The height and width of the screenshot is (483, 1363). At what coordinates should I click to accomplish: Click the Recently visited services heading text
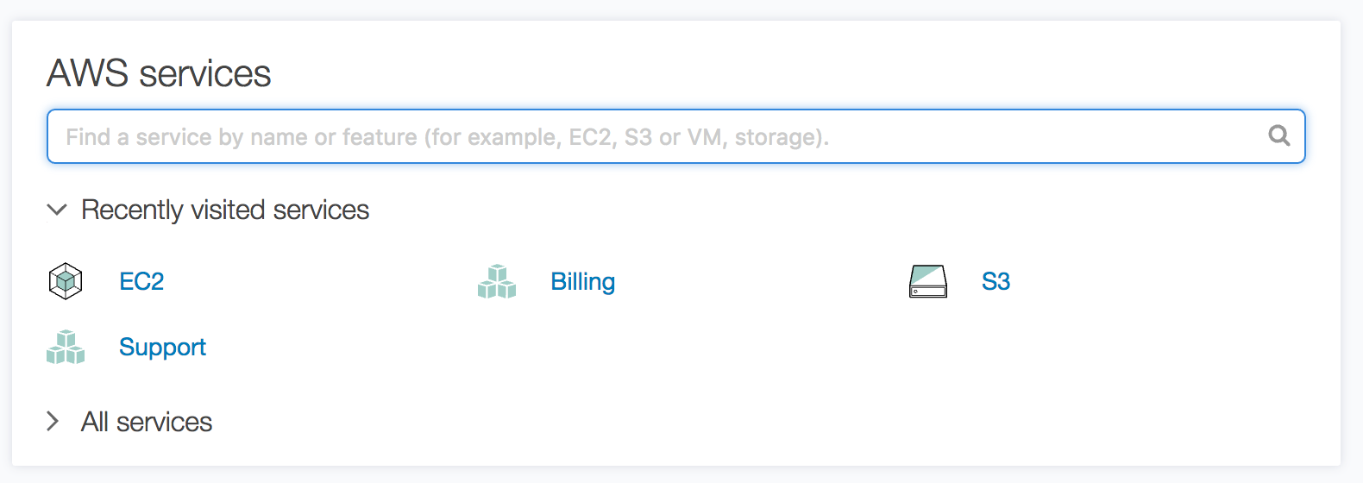(x=225, y=210)
